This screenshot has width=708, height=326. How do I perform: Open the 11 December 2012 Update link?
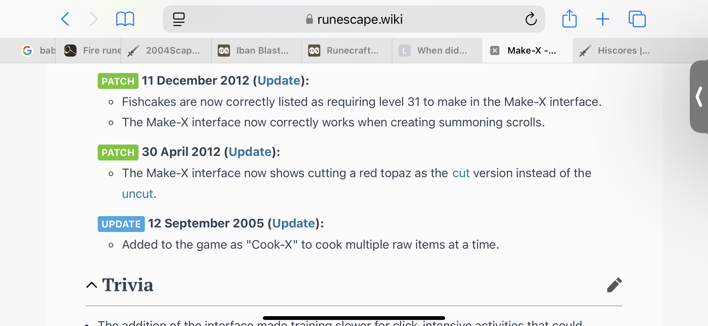(279, 80)
